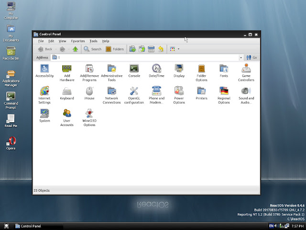This screenshot has width=306, height=230.
Task: Open Game Controllers applet
Action: coord(246,73)
